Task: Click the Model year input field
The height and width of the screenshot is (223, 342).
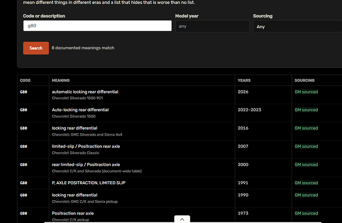Action: [213, 26]
